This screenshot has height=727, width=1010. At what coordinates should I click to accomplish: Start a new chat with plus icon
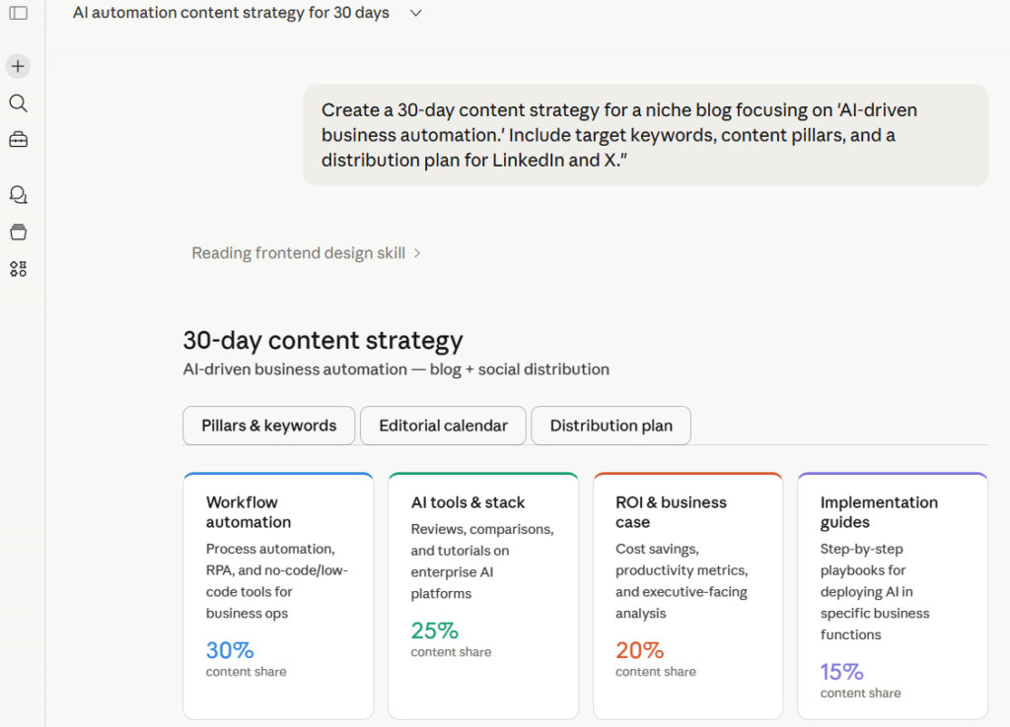18,66
